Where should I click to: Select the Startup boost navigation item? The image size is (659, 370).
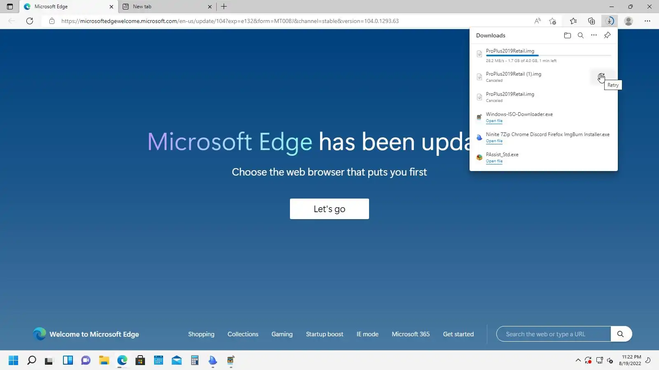325,334
